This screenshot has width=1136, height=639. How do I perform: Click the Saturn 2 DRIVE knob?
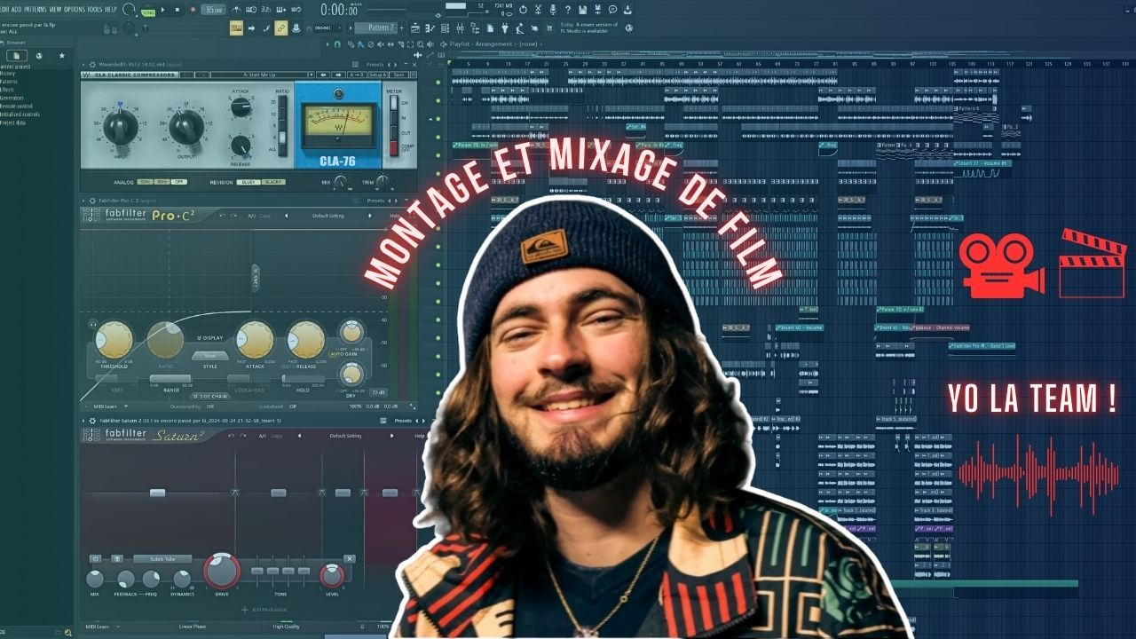(222, 571)
